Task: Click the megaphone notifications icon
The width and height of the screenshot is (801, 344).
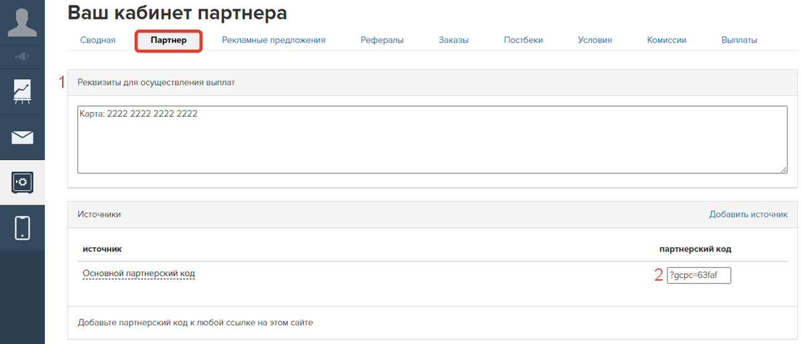Action: 22,56
